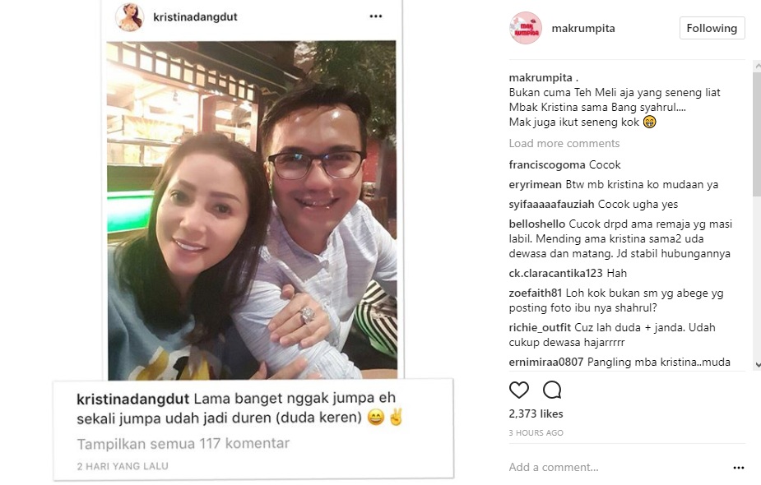The height and width of the screenshot is (485, 761).
Task: Click the scrollbar down arrow in comments
Action: tap(757, 365)
